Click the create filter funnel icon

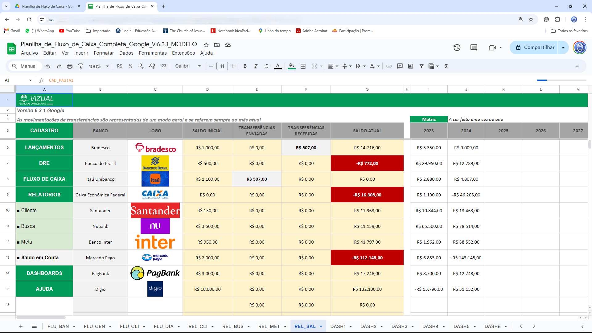[421, 66]
